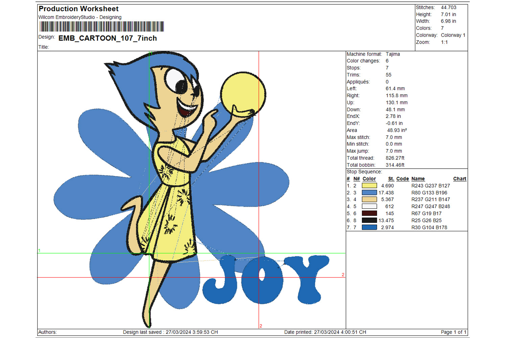This screenshot has height=338, width=508.
Task: Click the Height value 7.01 in
Action: (x=448, y=15)
